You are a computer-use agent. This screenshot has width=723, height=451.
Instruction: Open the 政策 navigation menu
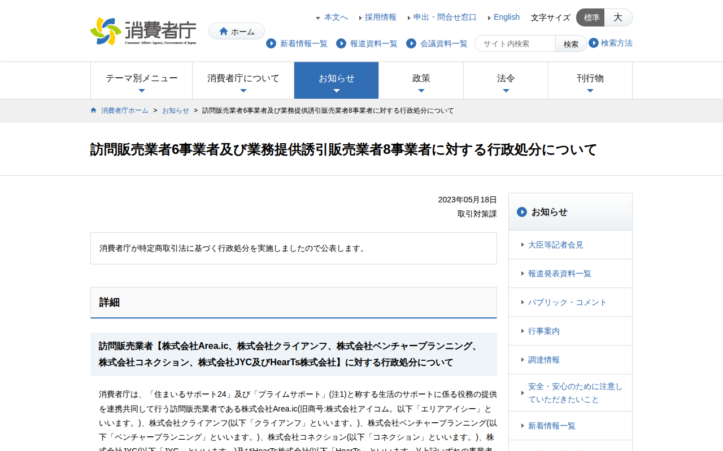point(421,80)
